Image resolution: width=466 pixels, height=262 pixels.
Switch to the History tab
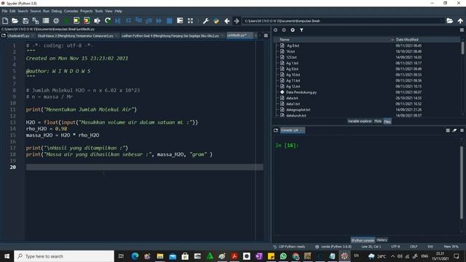[x=382, y=240]
